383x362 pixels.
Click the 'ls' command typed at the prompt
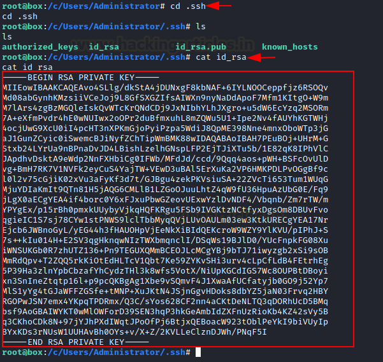[x=201, y=26]
